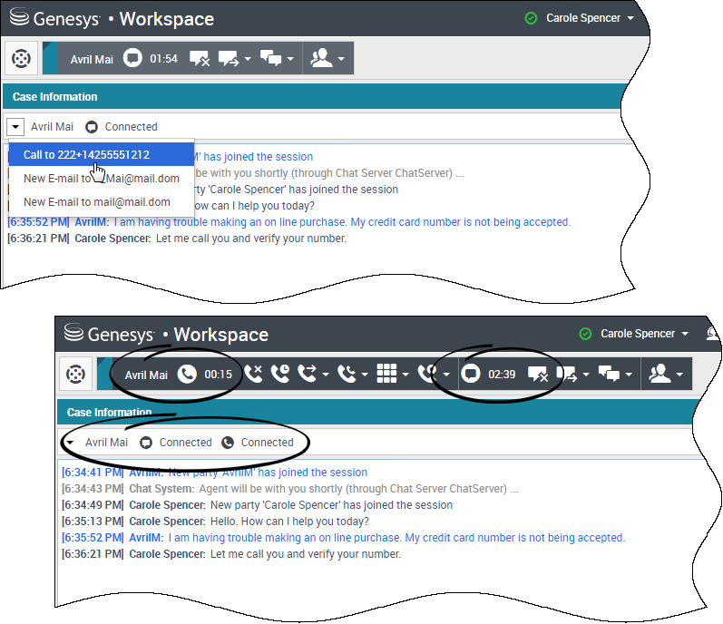Open Carole Spencer menu in bottom window
The image size is (723, 624).
click(x=645, y=333)
